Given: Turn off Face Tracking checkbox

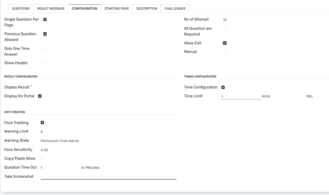Looking at the screenshot, I should pyautogui.click(x=42, y=123).
